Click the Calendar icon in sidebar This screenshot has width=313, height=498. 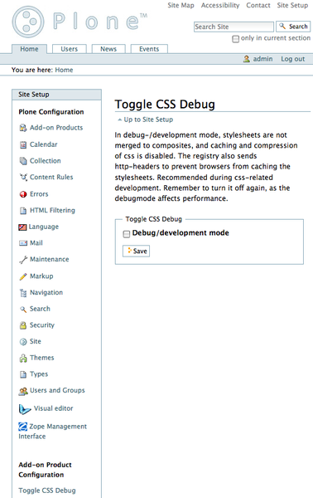click(x=23, y=144)
